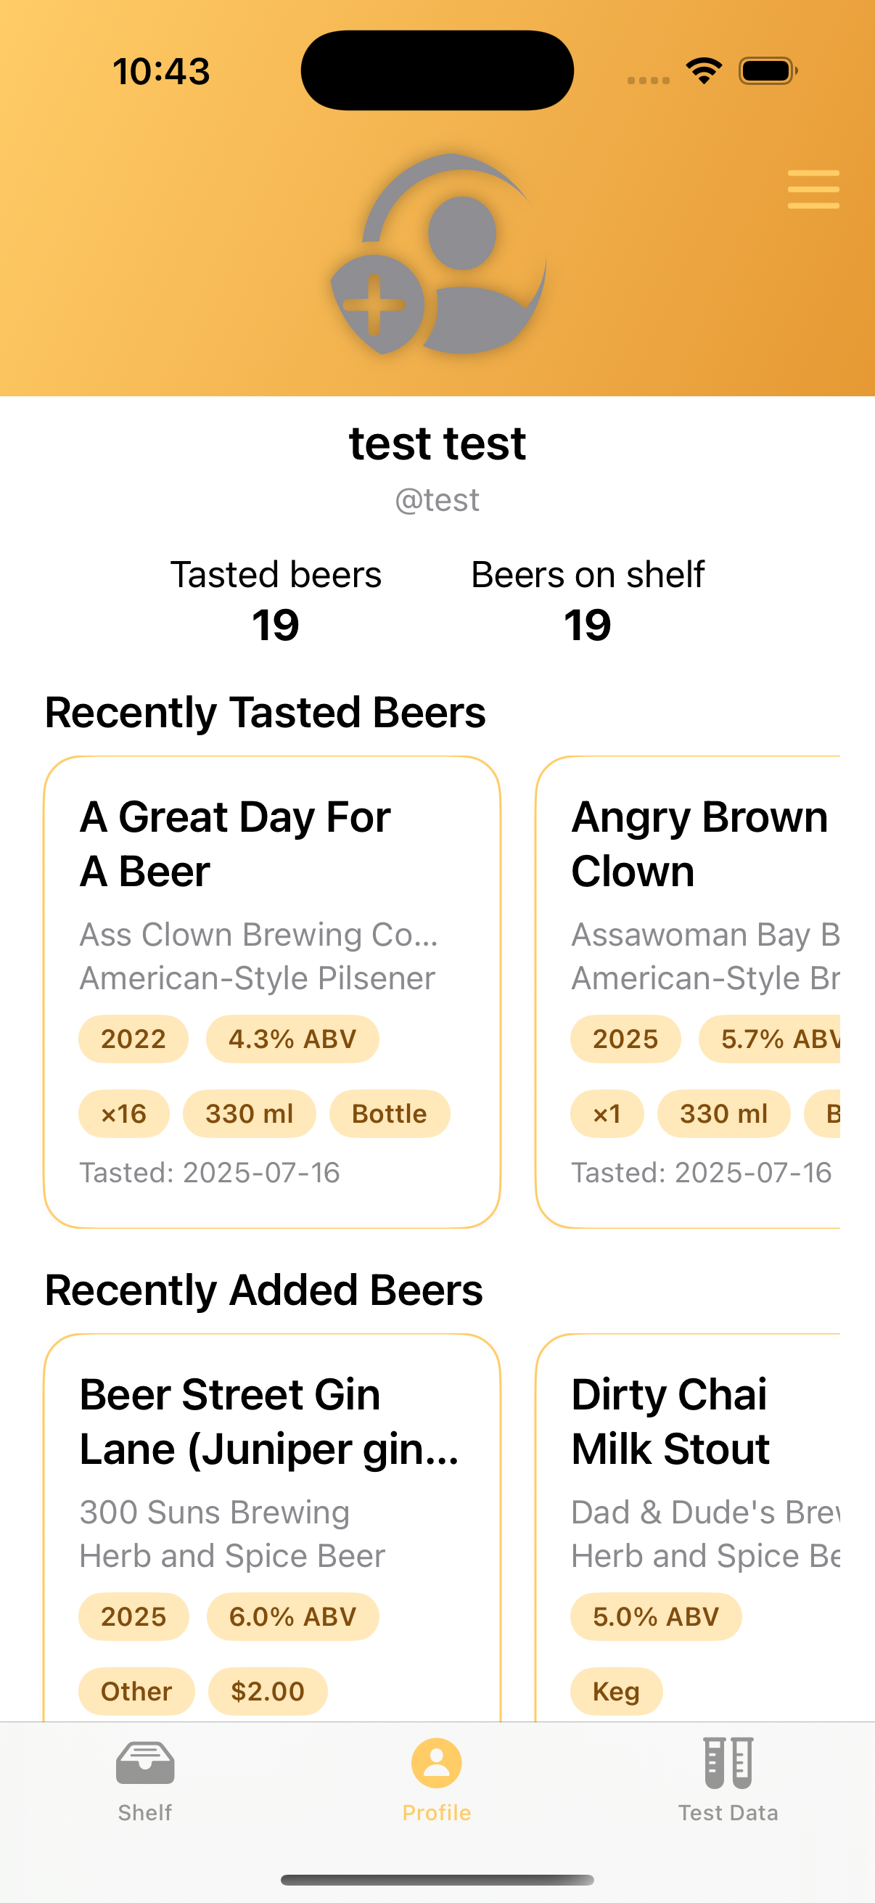Tap the 4.3% ABV tag
This screenshot has width=875, height=1903.
coord(292,1039)
